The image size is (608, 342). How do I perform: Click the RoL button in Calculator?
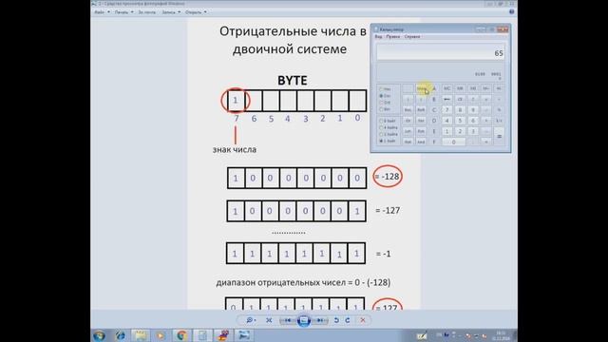[408, 110]
